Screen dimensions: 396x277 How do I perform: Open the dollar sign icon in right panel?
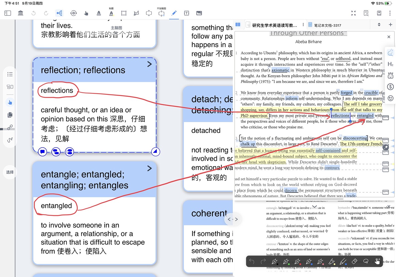click(x=390, y=87)
